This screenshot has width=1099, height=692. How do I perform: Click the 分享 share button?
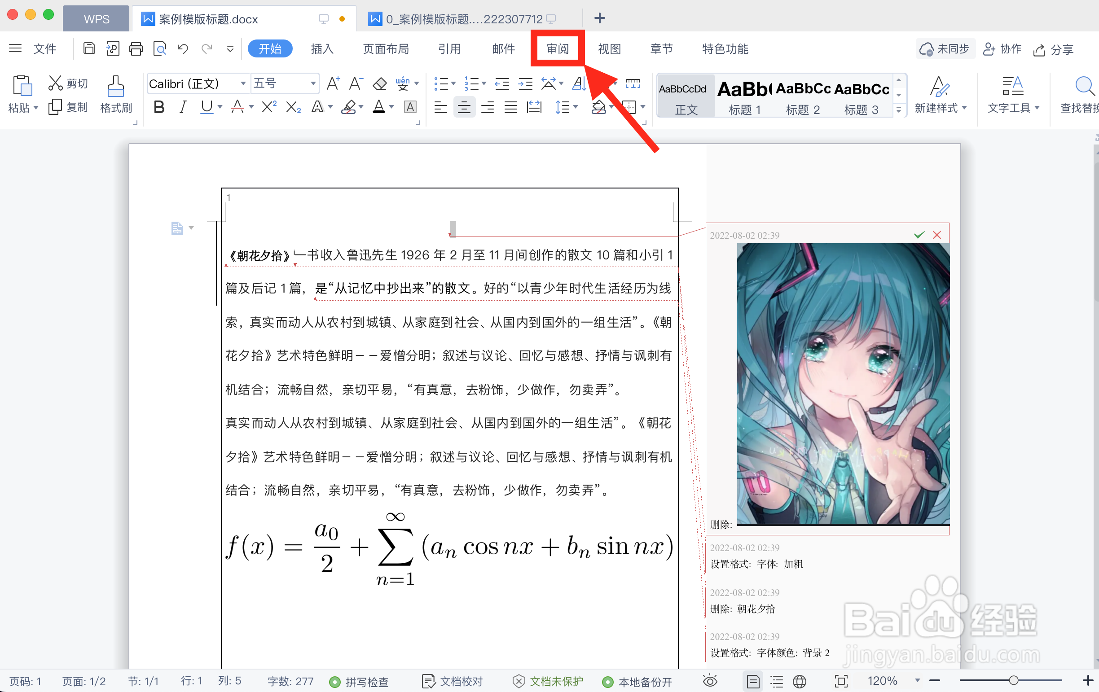pos(1053,49)
